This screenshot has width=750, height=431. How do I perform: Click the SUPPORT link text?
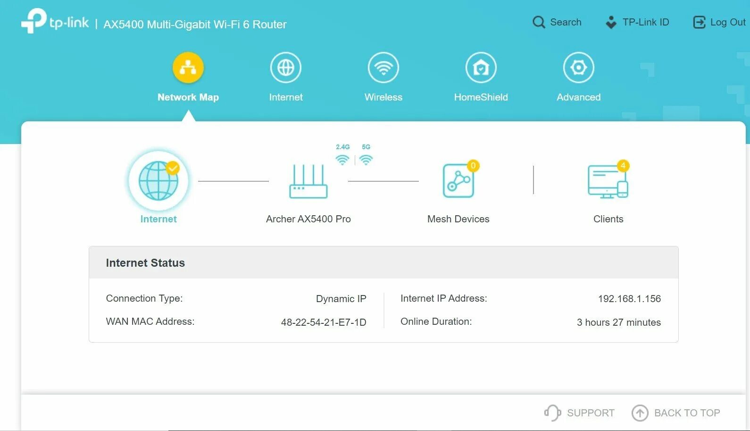[591, 413]
